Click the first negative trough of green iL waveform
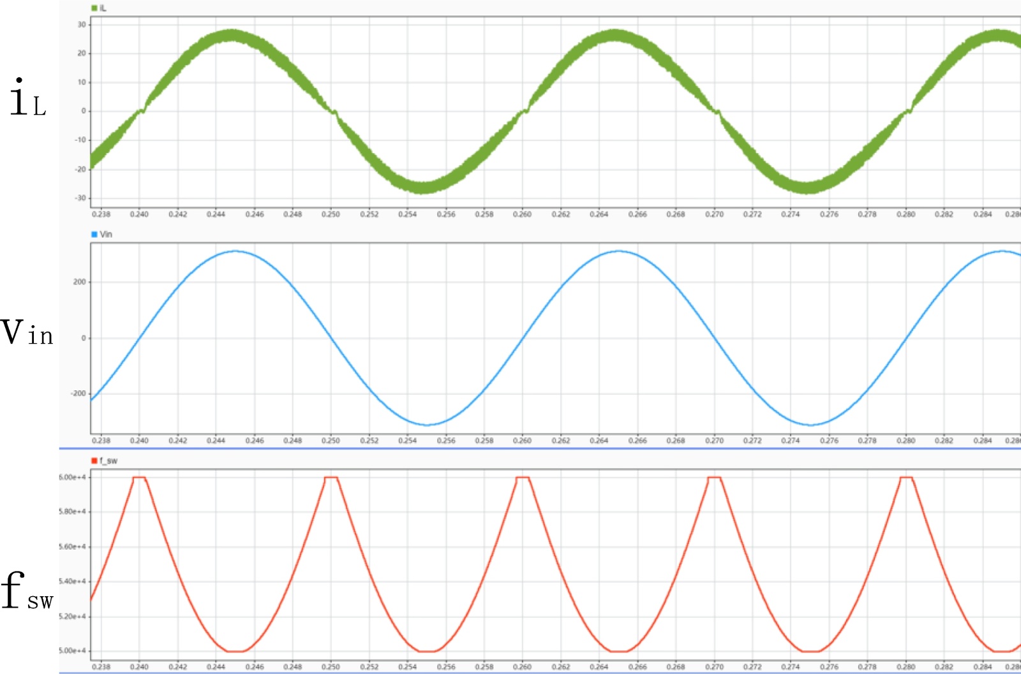 click(424, 187)
